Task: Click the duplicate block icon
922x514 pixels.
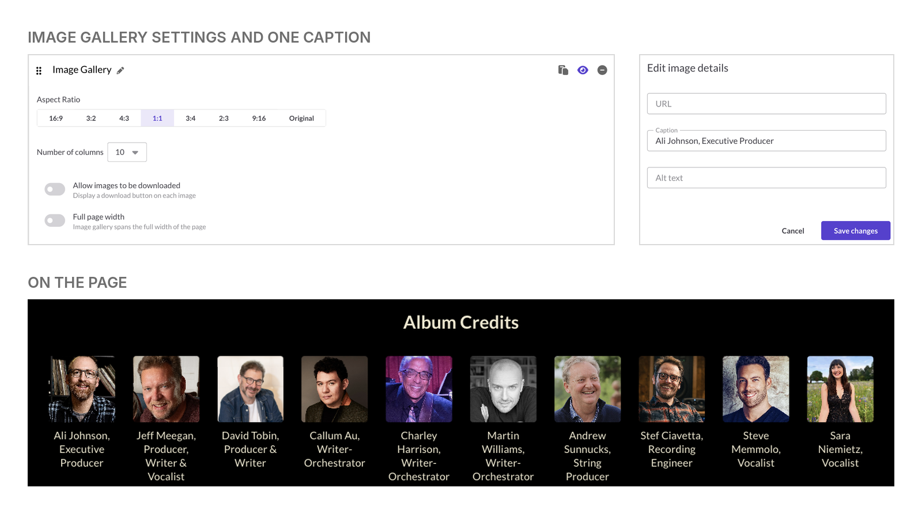Action: coord(563,70)
